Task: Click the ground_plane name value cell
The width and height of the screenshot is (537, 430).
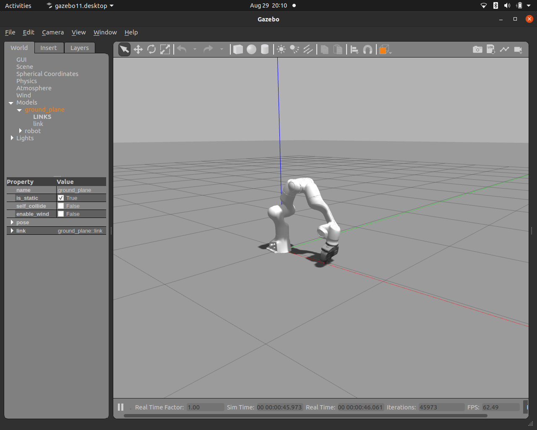Action: coord(81,190)
